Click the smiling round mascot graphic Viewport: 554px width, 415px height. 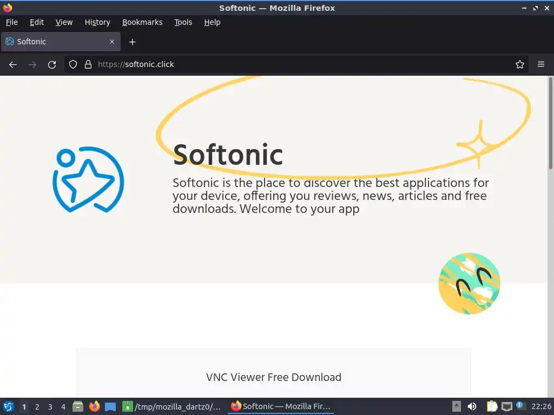[x=469, y=283]
